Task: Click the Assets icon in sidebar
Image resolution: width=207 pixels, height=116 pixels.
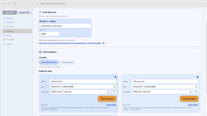Action: tap(4, 31)
